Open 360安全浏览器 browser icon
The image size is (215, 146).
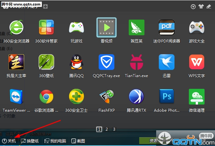pos(16,27)
